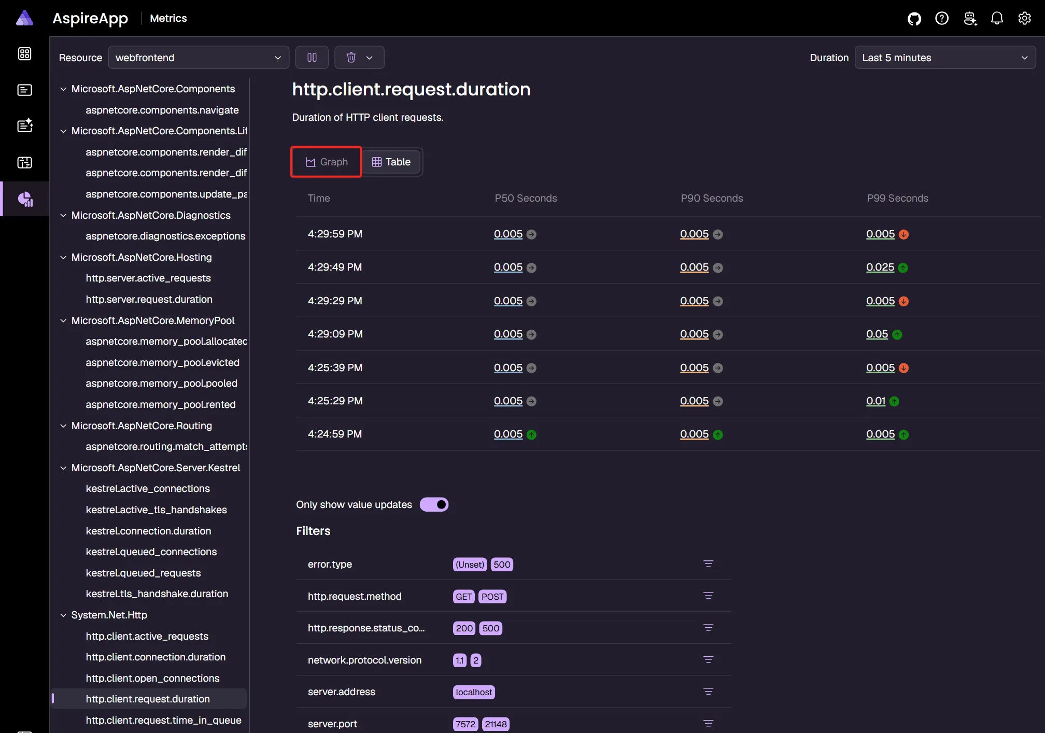Collapse System.Net.Http tree group
This screenshot has height=733, width=1045.
coord(63,615)
